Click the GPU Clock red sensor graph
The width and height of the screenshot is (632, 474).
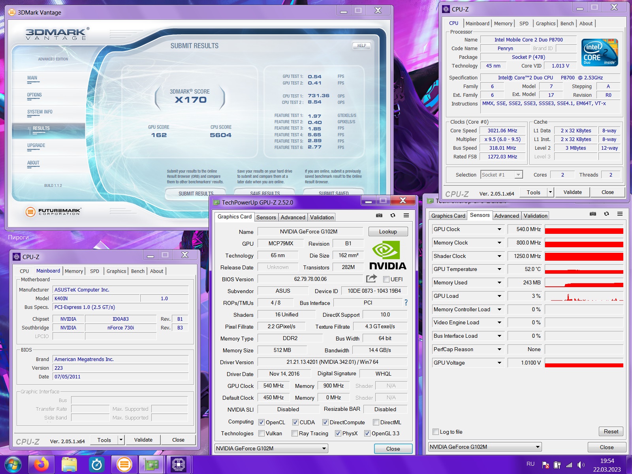pos(584,229)
